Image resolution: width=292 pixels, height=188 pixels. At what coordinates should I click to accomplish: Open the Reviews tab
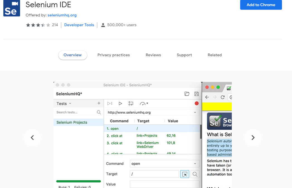153,55
